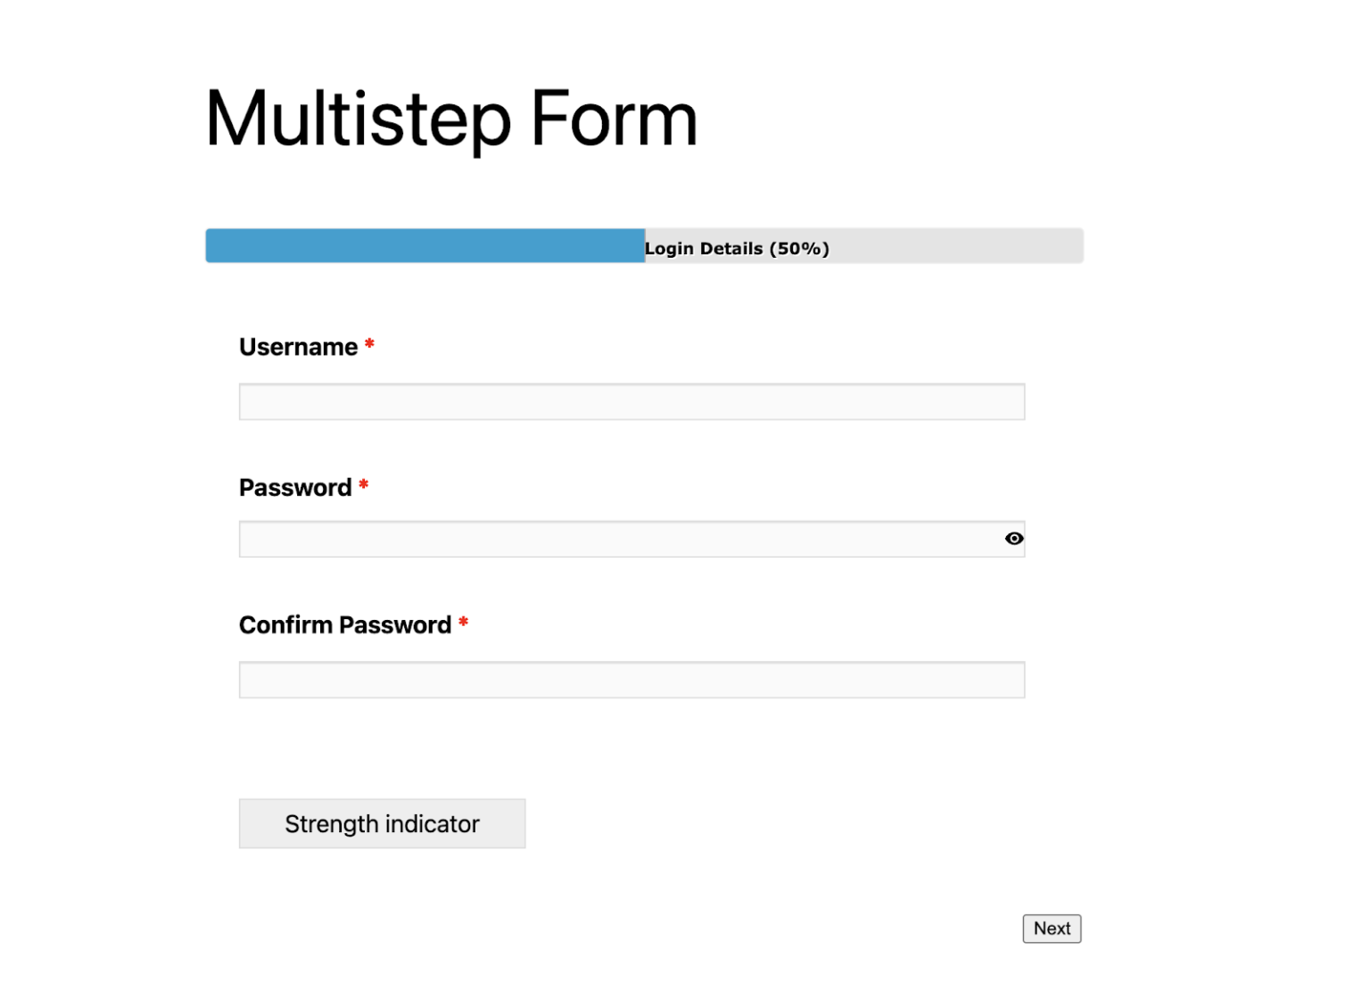Click the asterisk next to Password label
Image resolution: width=1370 pixels, height=1007 pixels.
[363, 484]
